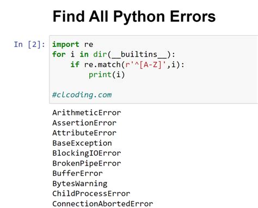Click the 'Find All Python Errors' heading
This screenshot has width=258, height=208.
coord(134,17)
